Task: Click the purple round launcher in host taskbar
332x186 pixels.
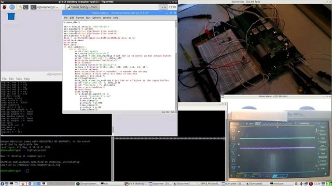Action: (x=30, y=184)
